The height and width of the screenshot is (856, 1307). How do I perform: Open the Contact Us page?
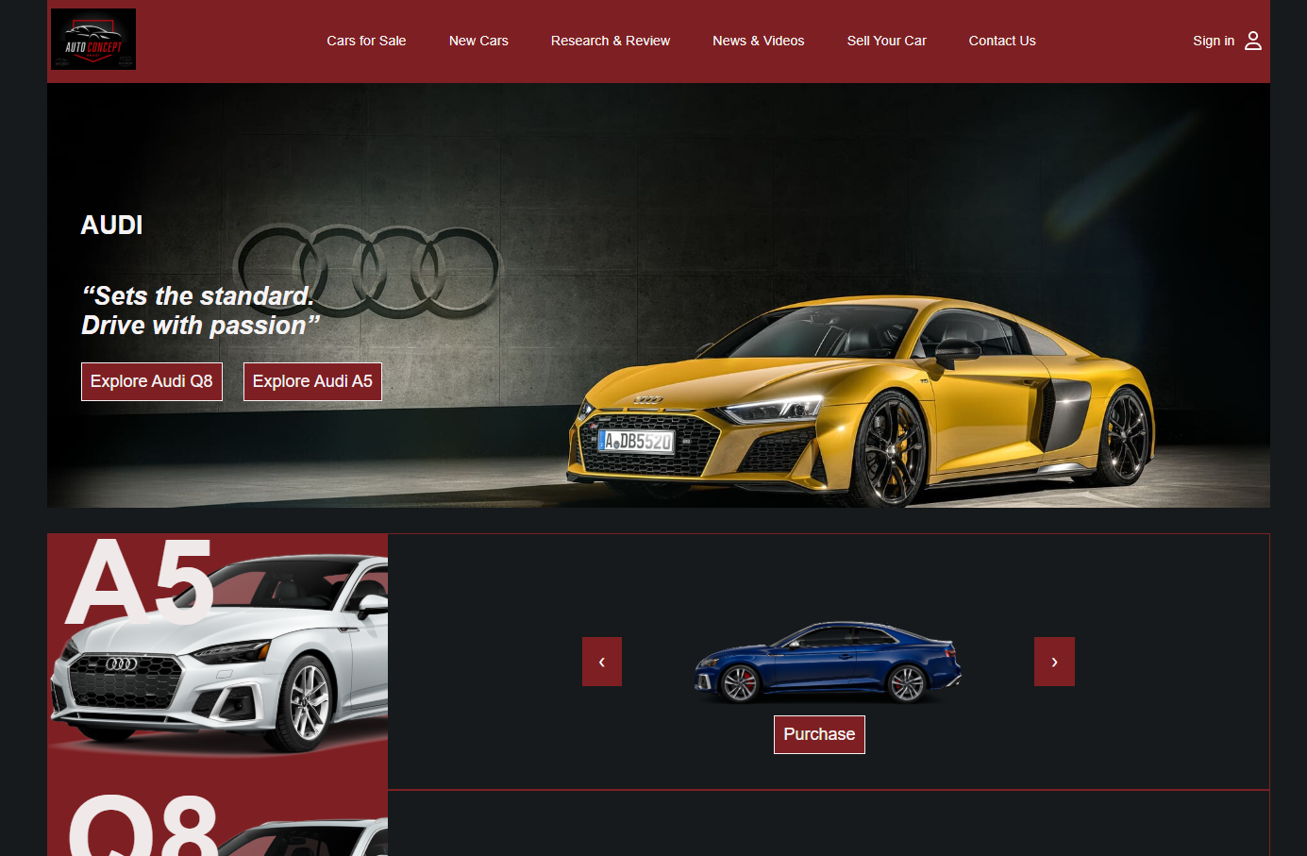pos(1002,41)
